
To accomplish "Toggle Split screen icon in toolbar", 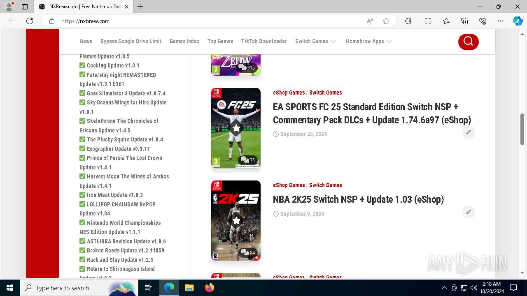I will pyautogui.click(x=428, y=21).
